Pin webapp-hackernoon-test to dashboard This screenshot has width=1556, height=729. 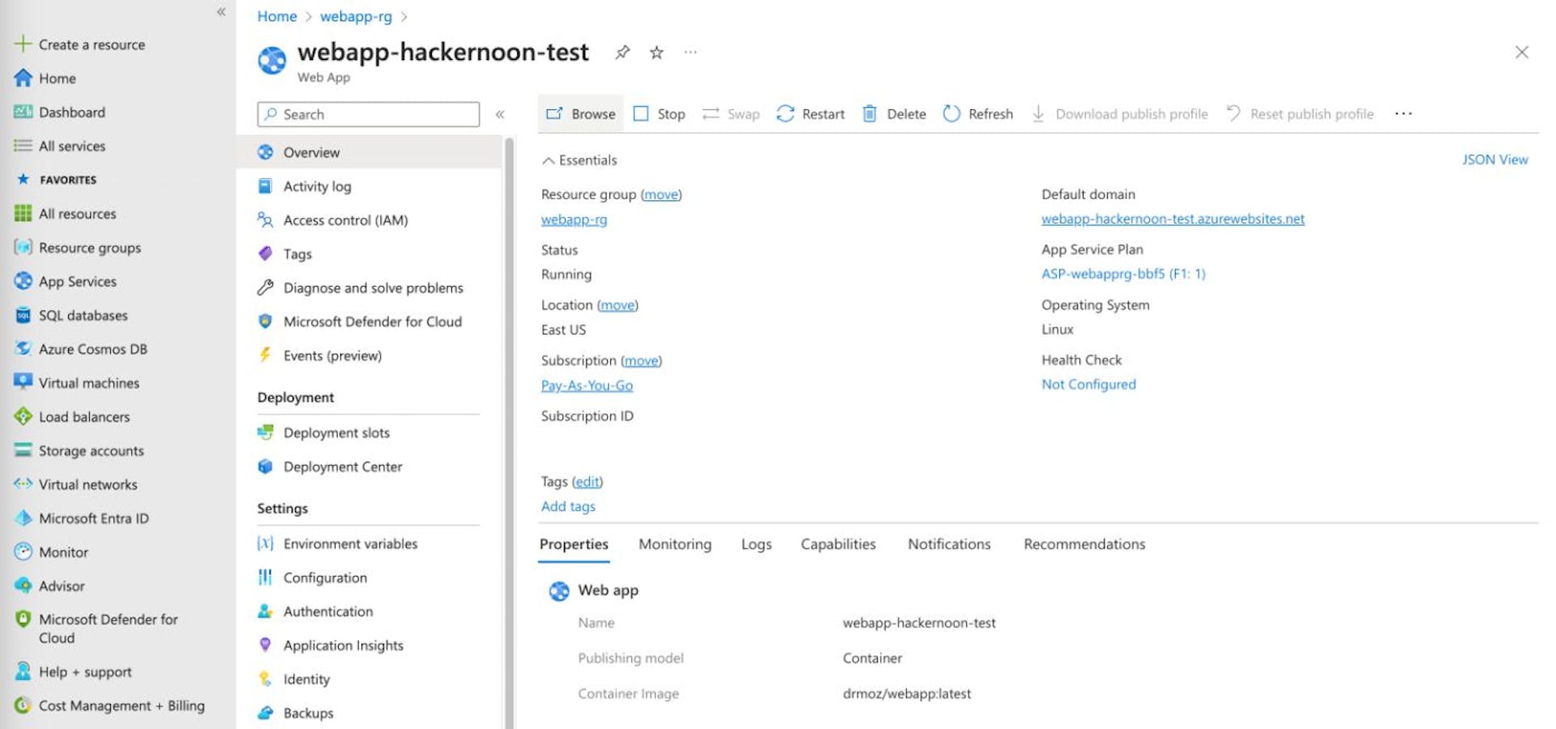(x=622, y=52)
